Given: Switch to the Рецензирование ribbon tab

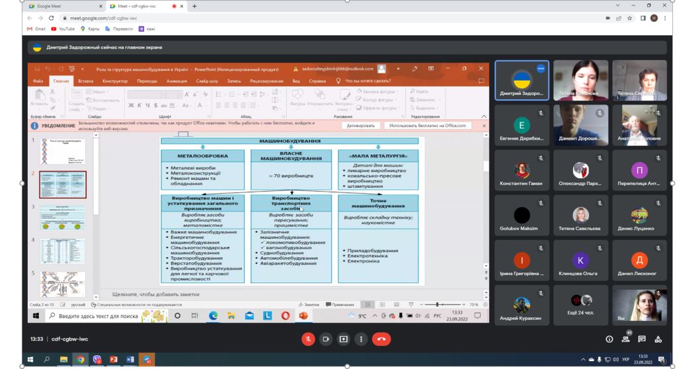Looking at the screenshot, I should [266, 81].
